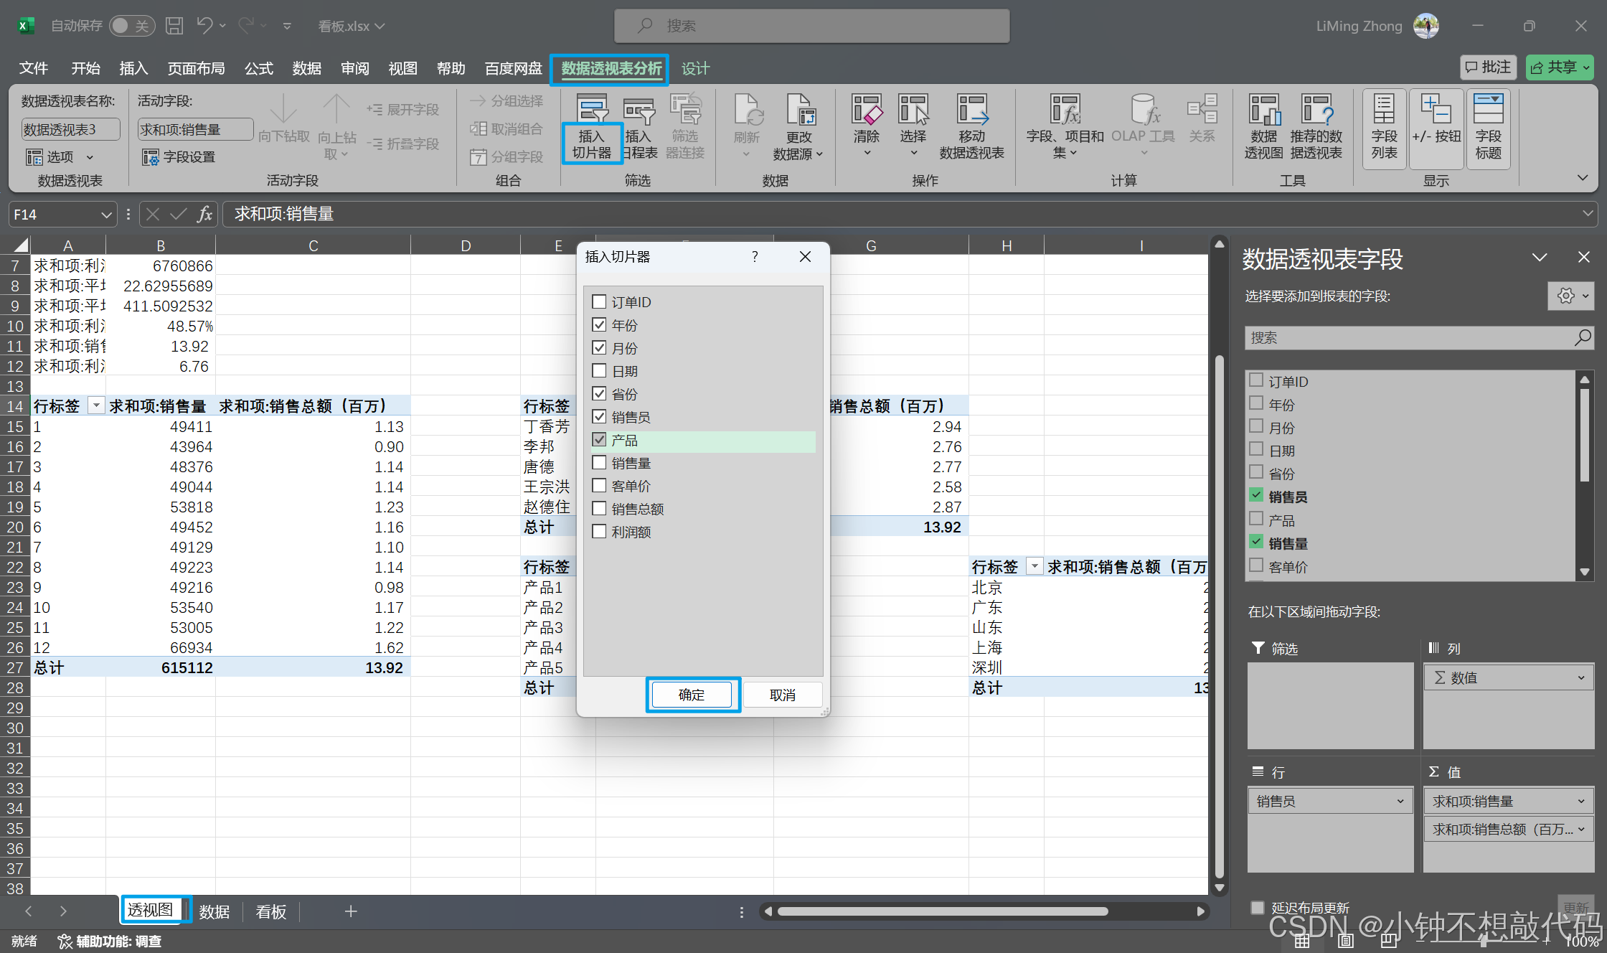Open Change Data Source (更改数据源)
Image resolution: width=1607 pixels, height=953 pixels.
(798, 127)
